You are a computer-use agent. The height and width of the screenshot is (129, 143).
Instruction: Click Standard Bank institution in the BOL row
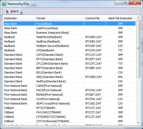(13, 72)
